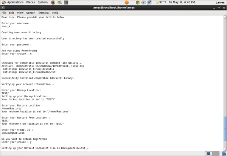Viewport: 227px width, 156px height.
Task: Launch the Firefox browser from the panel
Action: coord(53,3)
